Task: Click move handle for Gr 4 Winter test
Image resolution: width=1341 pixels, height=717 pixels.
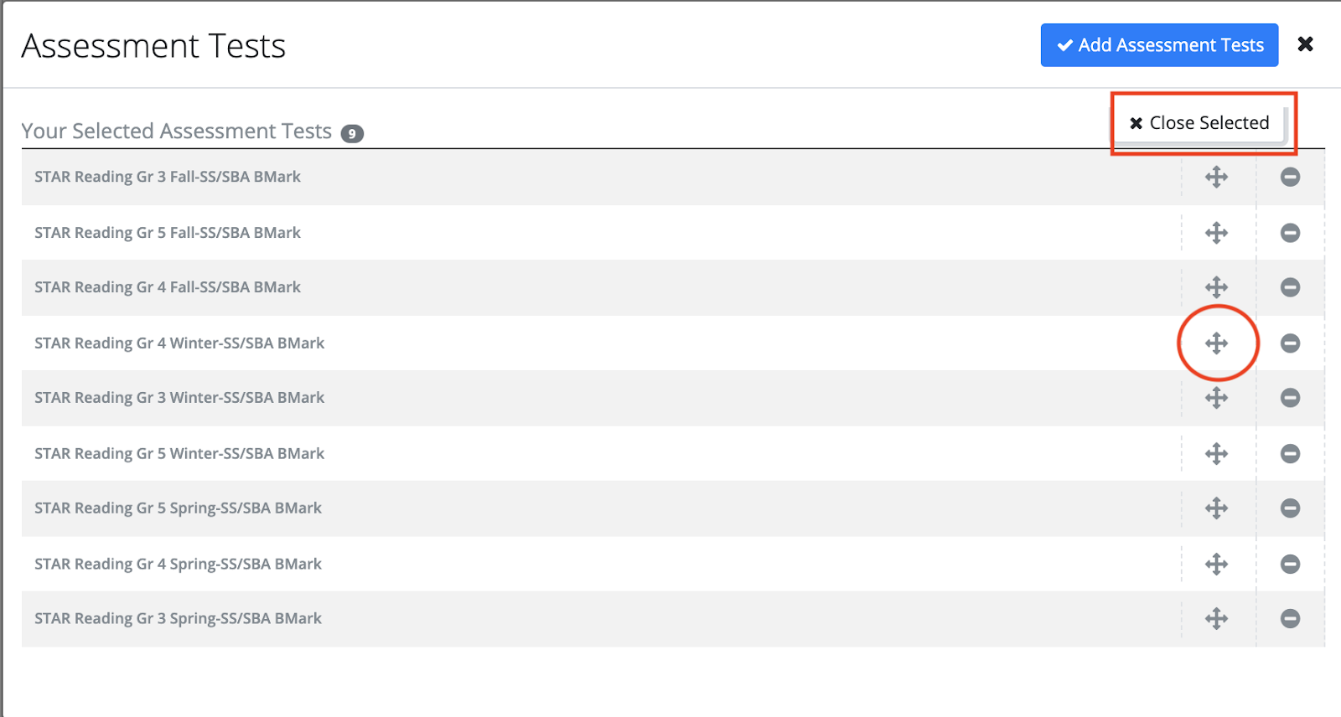Action: [1216, 343]
